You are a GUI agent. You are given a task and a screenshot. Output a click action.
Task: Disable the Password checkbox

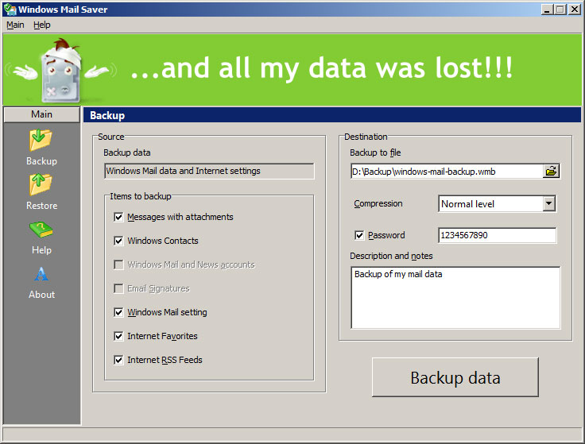359,235
